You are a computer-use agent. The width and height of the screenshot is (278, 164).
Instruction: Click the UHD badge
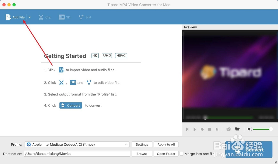pyautogui.click(x=107, y=56)
